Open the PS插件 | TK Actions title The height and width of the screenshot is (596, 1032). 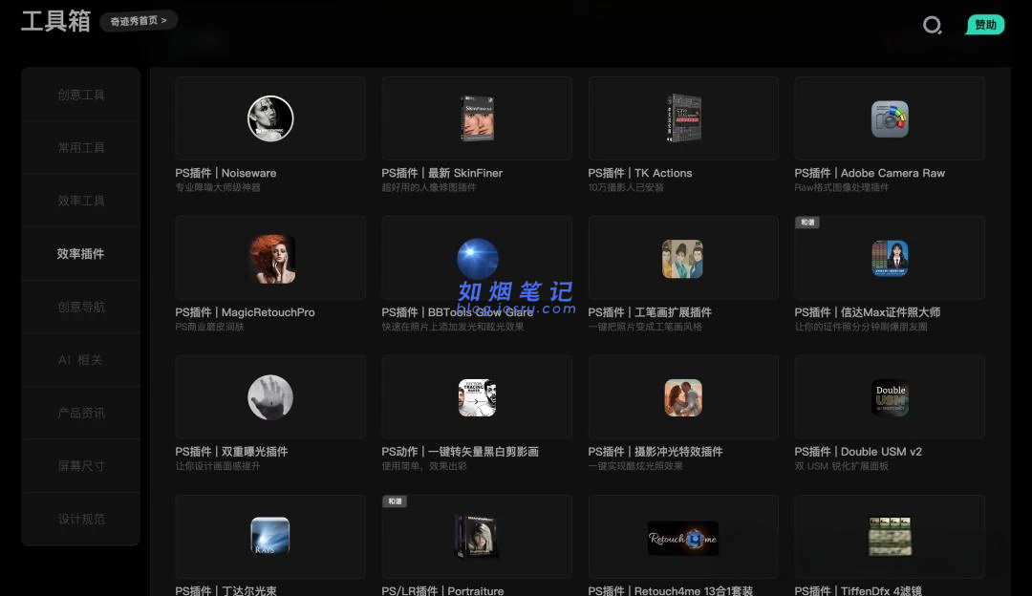pos(639,173)
